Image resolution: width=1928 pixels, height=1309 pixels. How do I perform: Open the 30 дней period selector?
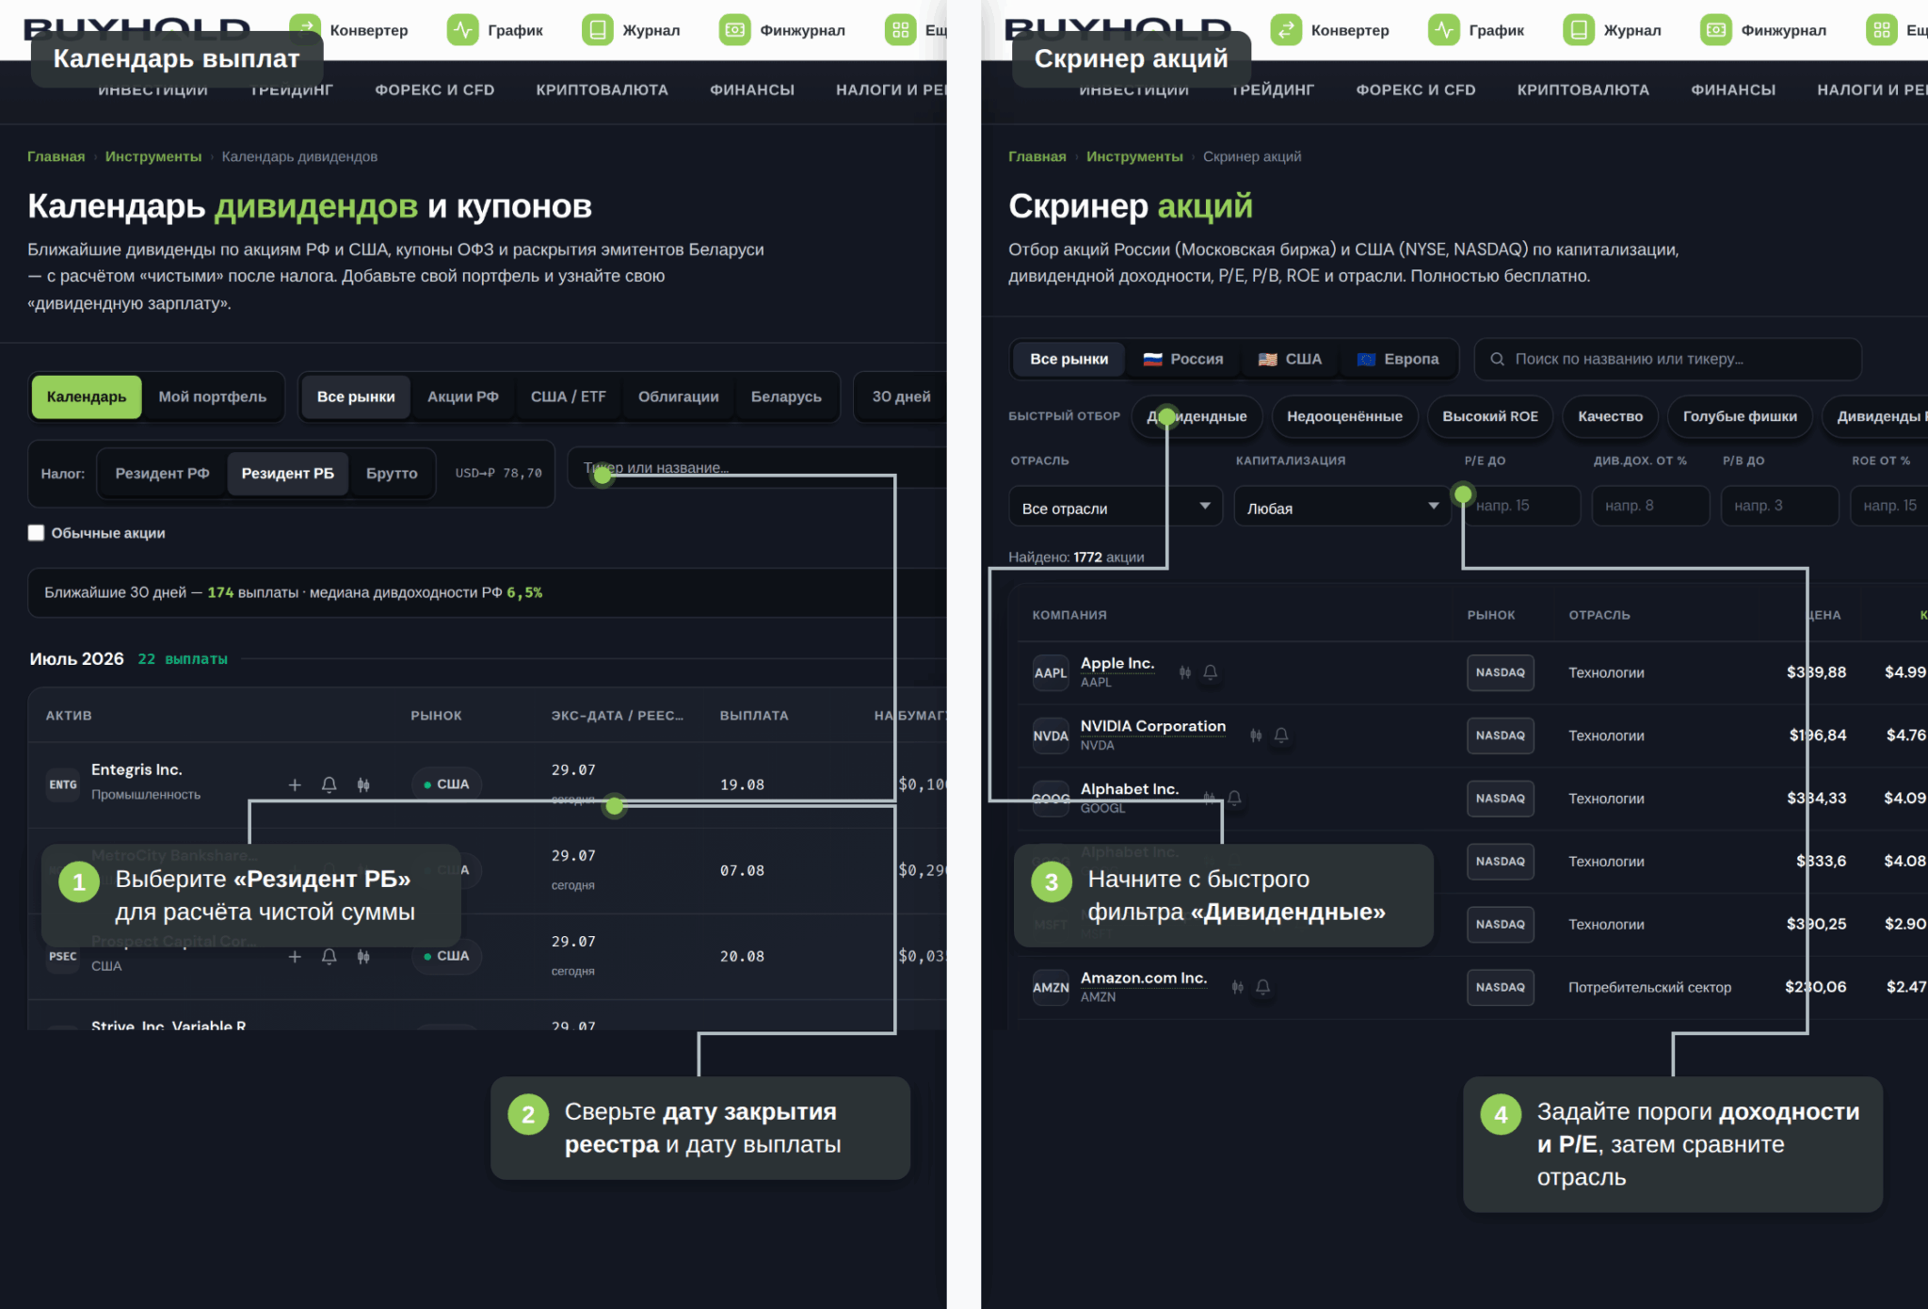click(x=901, y=396)
